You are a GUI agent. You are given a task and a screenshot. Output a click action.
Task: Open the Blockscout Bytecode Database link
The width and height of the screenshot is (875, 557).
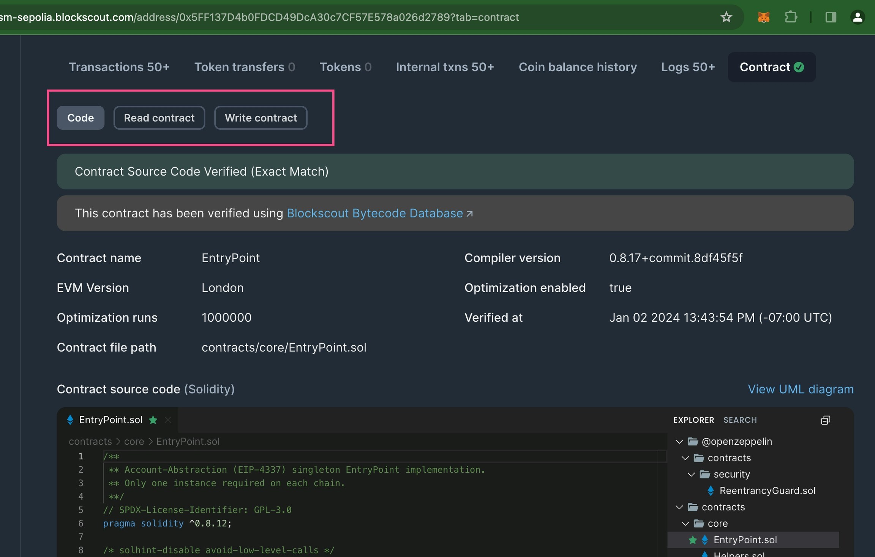375,213
